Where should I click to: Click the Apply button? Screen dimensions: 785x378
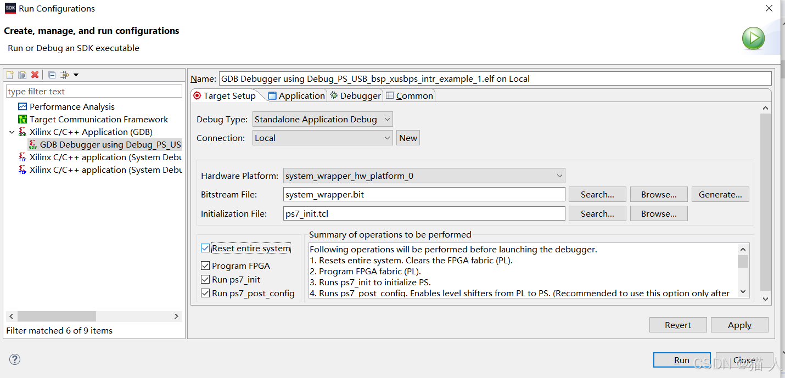click(x=739, y=325)
